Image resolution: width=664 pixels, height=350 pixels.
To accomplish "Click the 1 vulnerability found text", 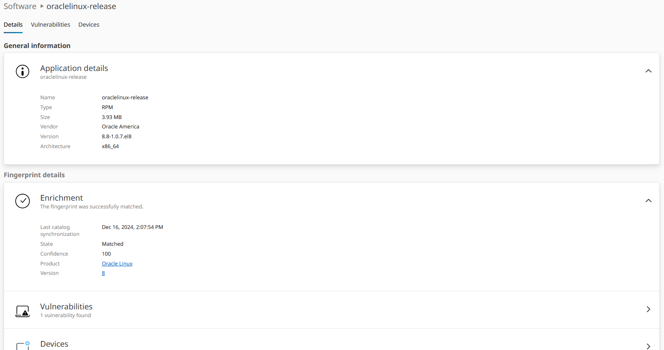I will [x=66, y=316].
